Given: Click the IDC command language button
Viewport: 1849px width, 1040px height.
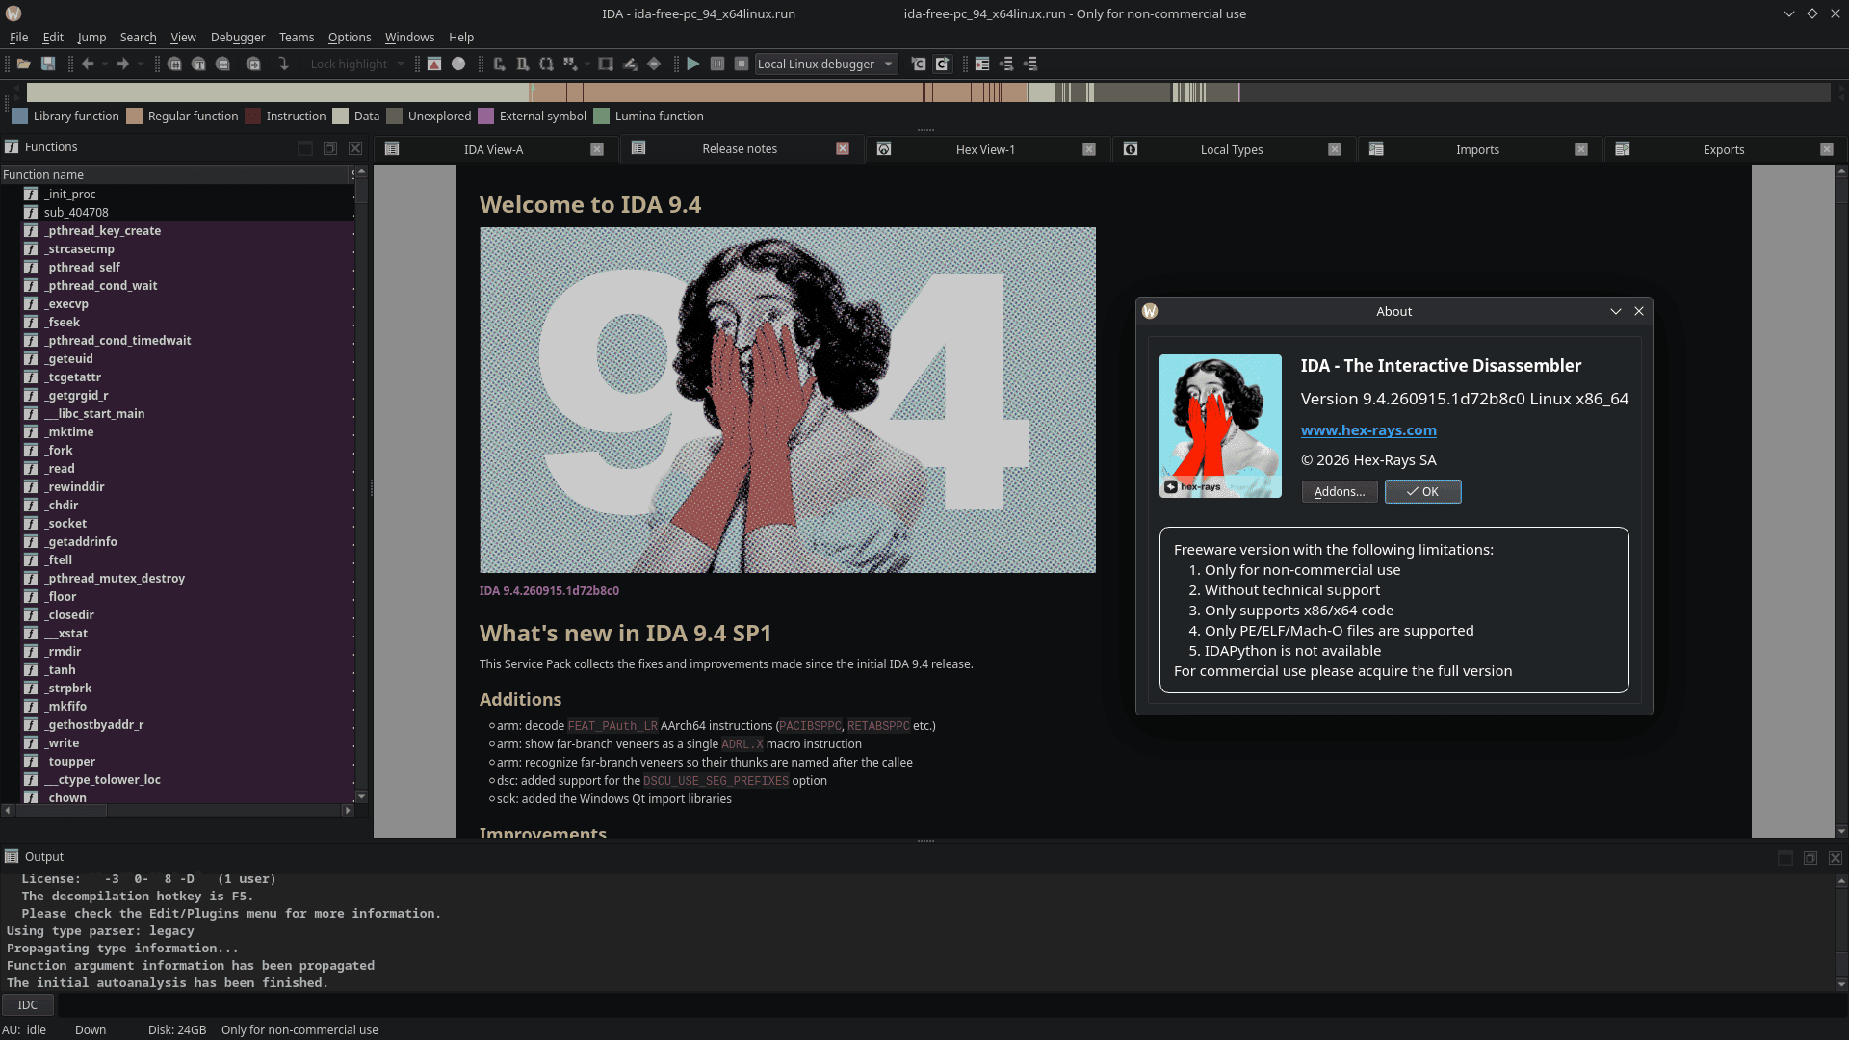Looking at the screenshot, I should click(x=28, y=1004).
